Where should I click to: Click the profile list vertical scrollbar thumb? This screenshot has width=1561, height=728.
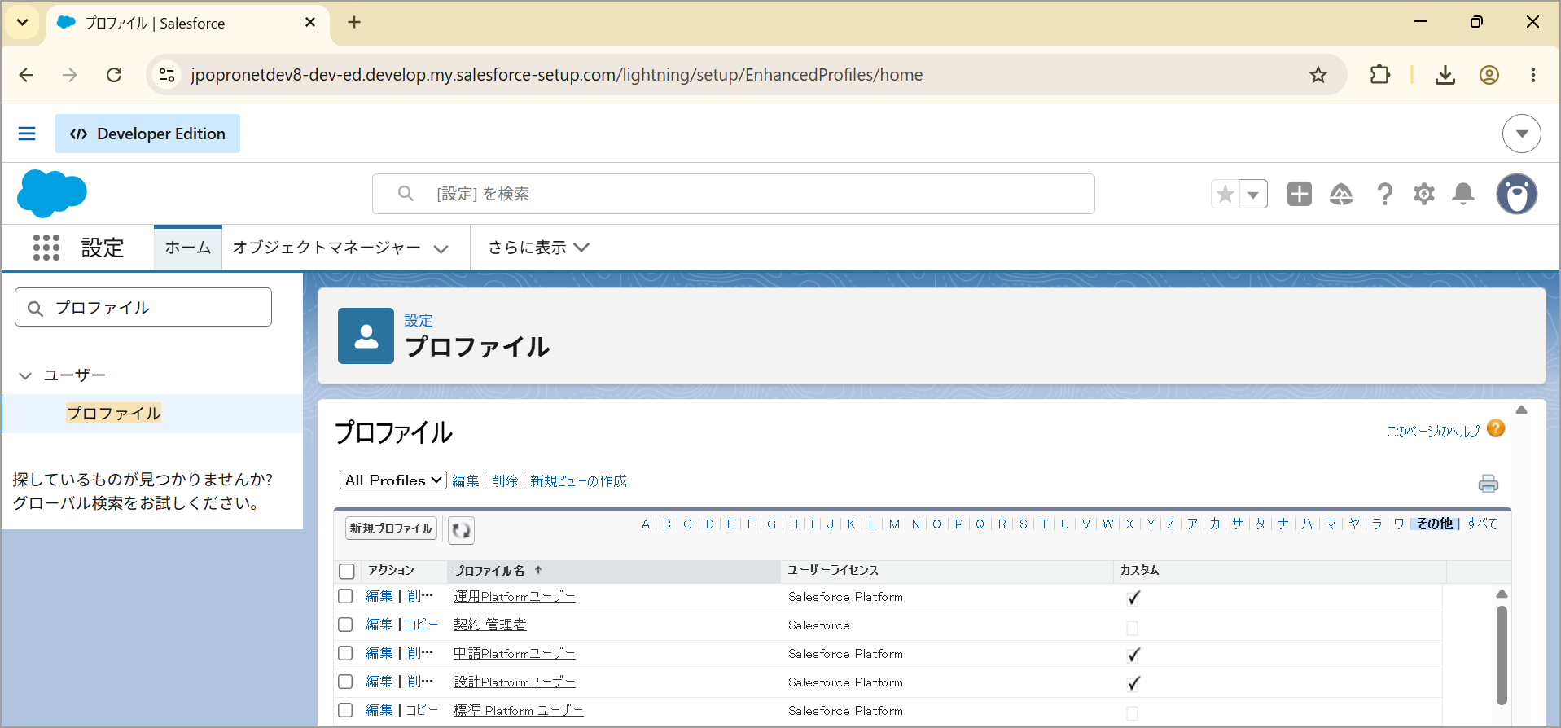[1502, 655]
